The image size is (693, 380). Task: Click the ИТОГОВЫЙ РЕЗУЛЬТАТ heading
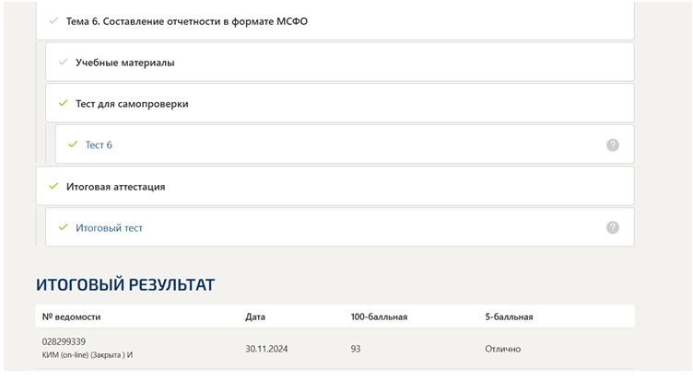coord(125,284)
